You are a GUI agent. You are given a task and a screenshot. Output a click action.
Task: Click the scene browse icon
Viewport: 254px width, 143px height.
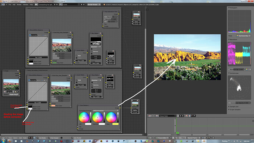coord(61,4)
